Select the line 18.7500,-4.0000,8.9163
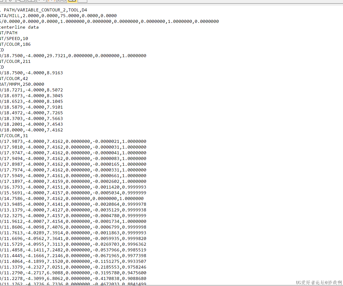 pos(32,73)
